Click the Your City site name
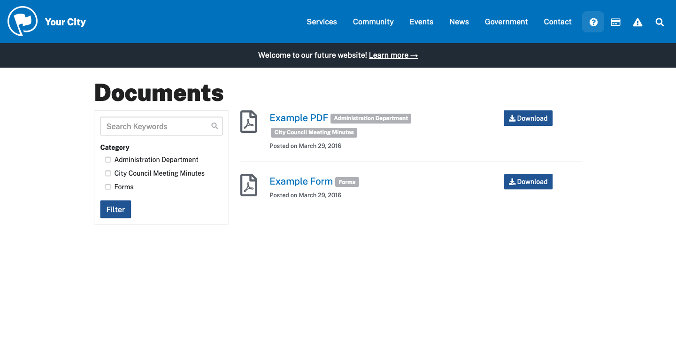Viewport: 676px width, 364px height. click(x=65, y=22)
